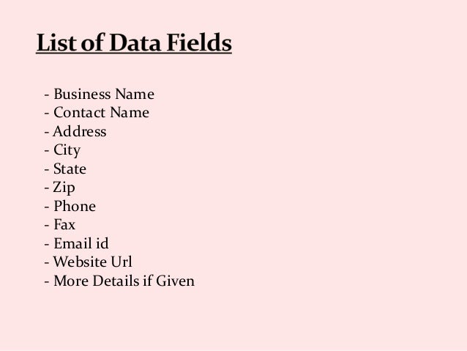
Task: Select the "Phone" list item
Action: tap(70, 206)
